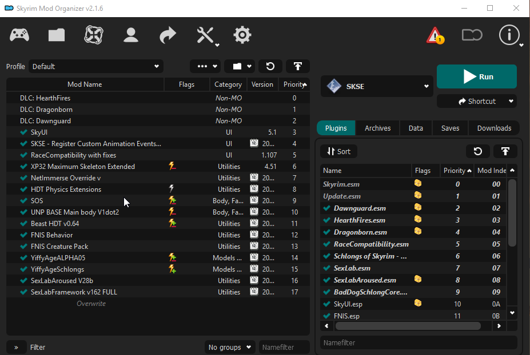Open the help icon dropdown arrow

pyautogui.click(x=521, y=45)
